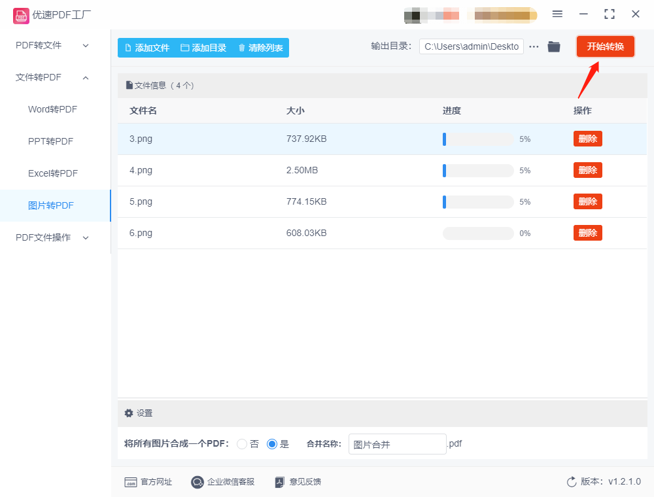Open Excel转PDF in sidebar

point(53,173)
